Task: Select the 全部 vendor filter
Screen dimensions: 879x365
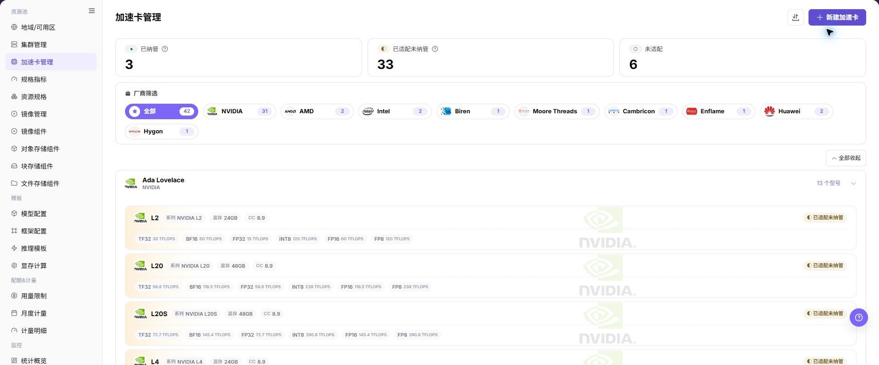Action: tap(162, 111)
